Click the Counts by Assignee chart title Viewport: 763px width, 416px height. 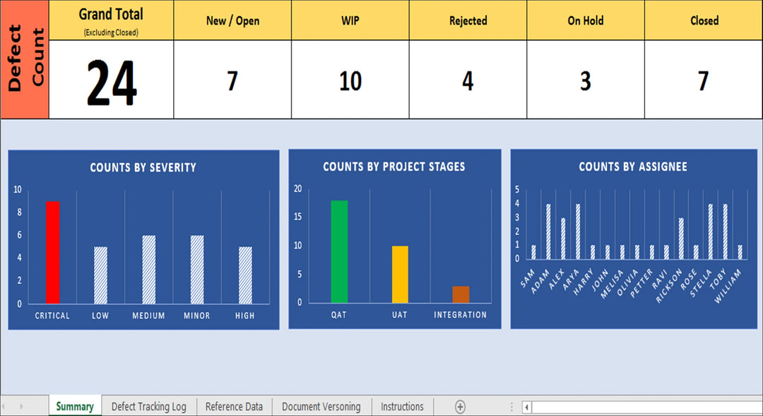click(632, 167)
